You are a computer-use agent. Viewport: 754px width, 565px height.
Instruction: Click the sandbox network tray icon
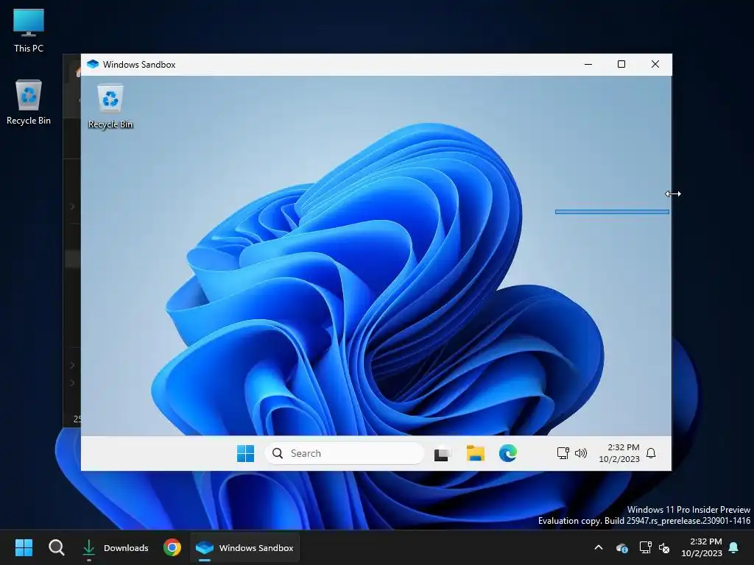[x=563, y=453]
